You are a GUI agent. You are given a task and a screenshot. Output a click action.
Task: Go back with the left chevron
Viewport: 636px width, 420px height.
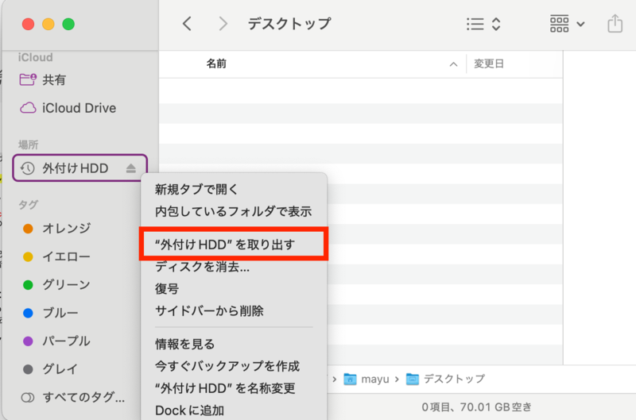coord(187,24)
